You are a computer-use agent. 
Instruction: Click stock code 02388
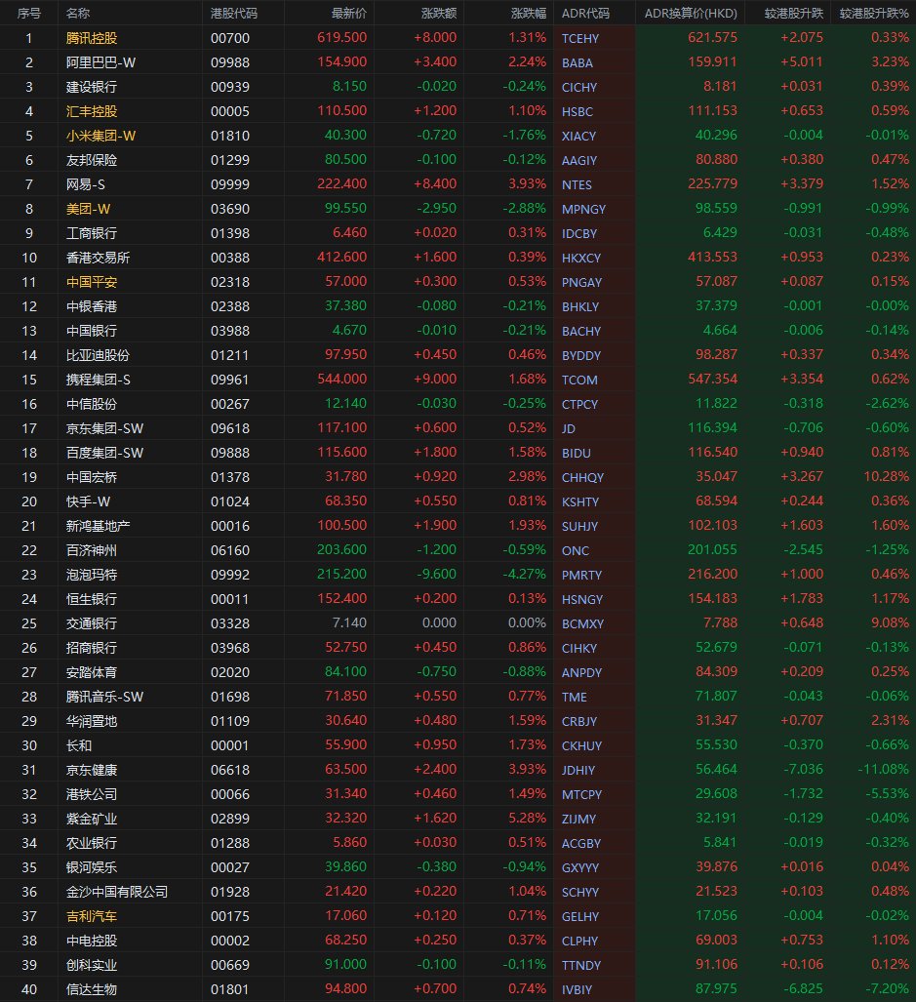(230, 306)
